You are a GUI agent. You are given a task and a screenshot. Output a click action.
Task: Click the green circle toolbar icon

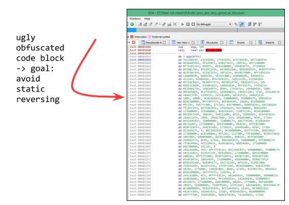click(132, 24)
